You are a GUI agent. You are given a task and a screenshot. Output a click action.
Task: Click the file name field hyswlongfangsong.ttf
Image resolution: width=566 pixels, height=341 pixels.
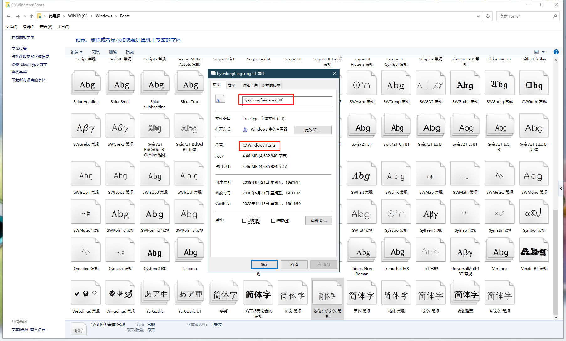click(x=287, y=101)
